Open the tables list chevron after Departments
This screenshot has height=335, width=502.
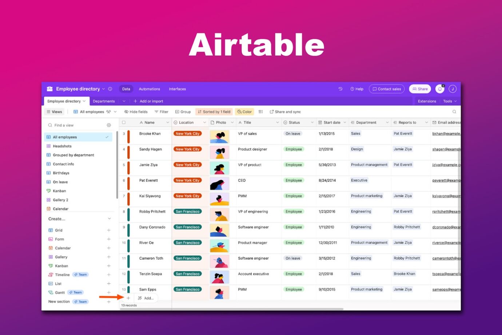[x=124, y=101]
